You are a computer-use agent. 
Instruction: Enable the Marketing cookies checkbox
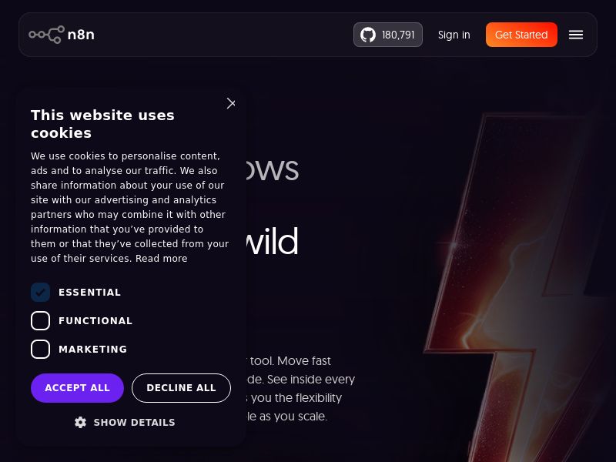40,349
